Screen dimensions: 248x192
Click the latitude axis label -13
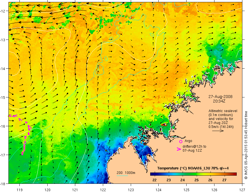[x=3, y=40]
